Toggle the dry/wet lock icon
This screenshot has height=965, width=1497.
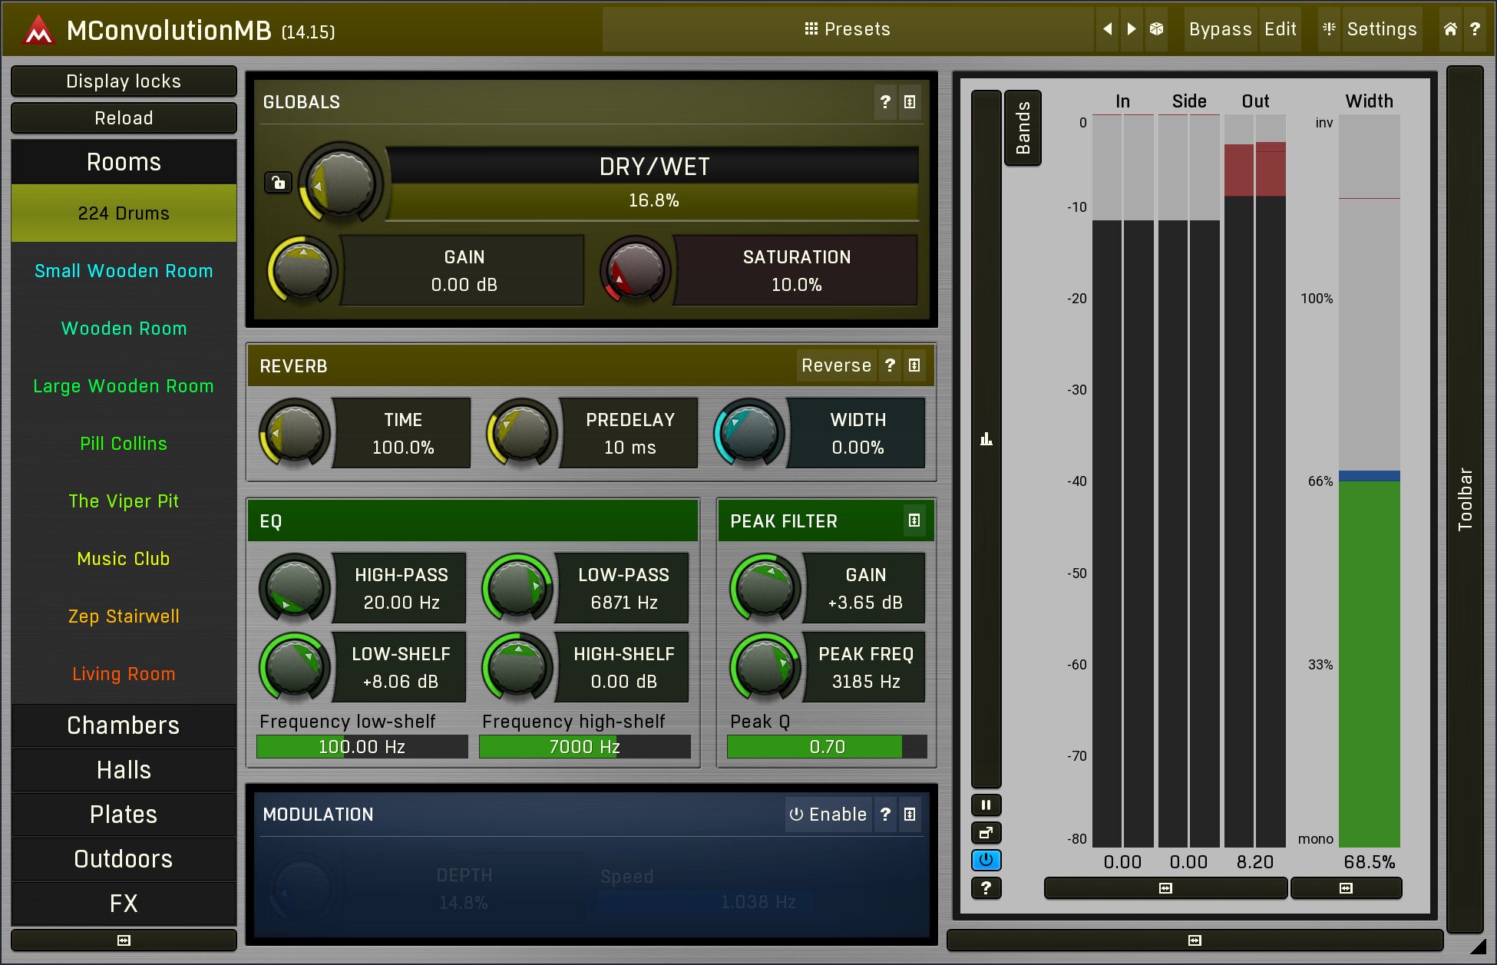coord(278,183)
